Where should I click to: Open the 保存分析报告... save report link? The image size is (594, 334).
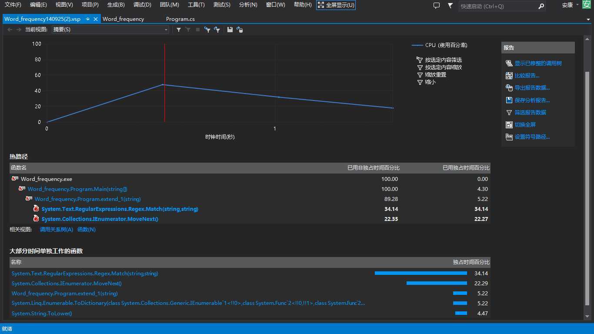pyautogui.click(x=532, y=100)
